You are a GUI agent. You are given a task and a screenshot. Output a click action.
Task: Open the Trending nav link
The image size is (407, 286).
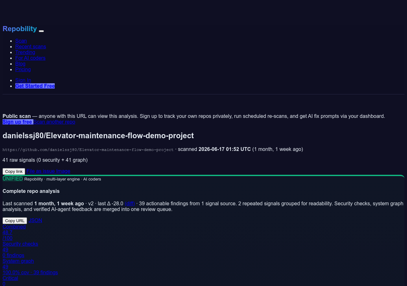(25, 52)
